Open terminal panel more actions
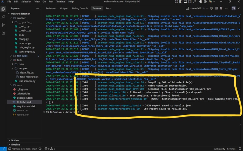Image resolution: width=243 pixels, height=151 pixels. coord(226,8)
